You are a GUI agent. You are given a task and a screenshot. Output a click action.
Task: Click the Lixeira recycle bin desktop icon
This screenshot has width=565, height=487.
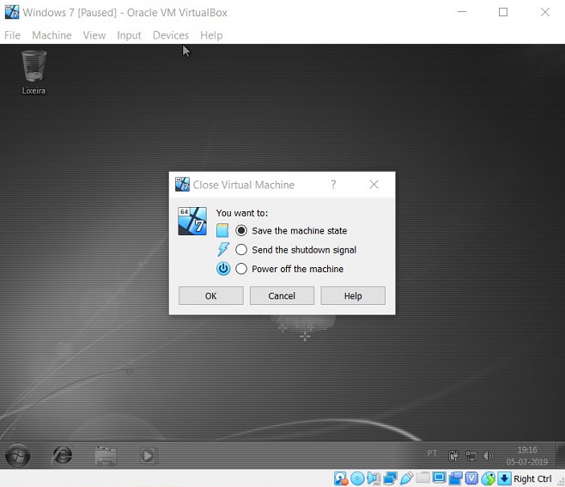(x=33, y=72)
